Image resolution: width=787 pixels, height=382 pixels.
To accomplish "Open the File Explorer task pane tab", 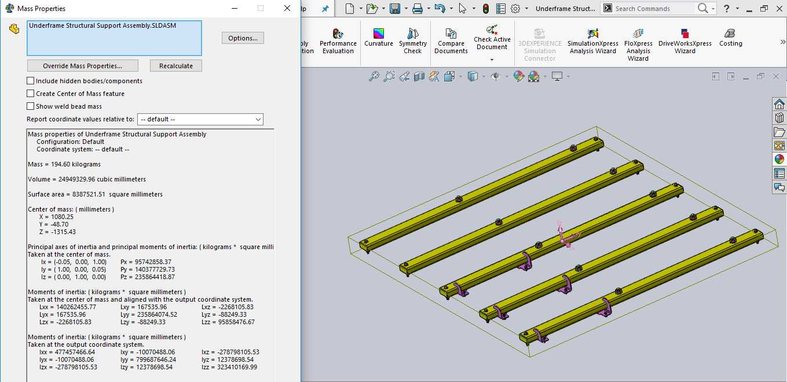I will point(779,132).
